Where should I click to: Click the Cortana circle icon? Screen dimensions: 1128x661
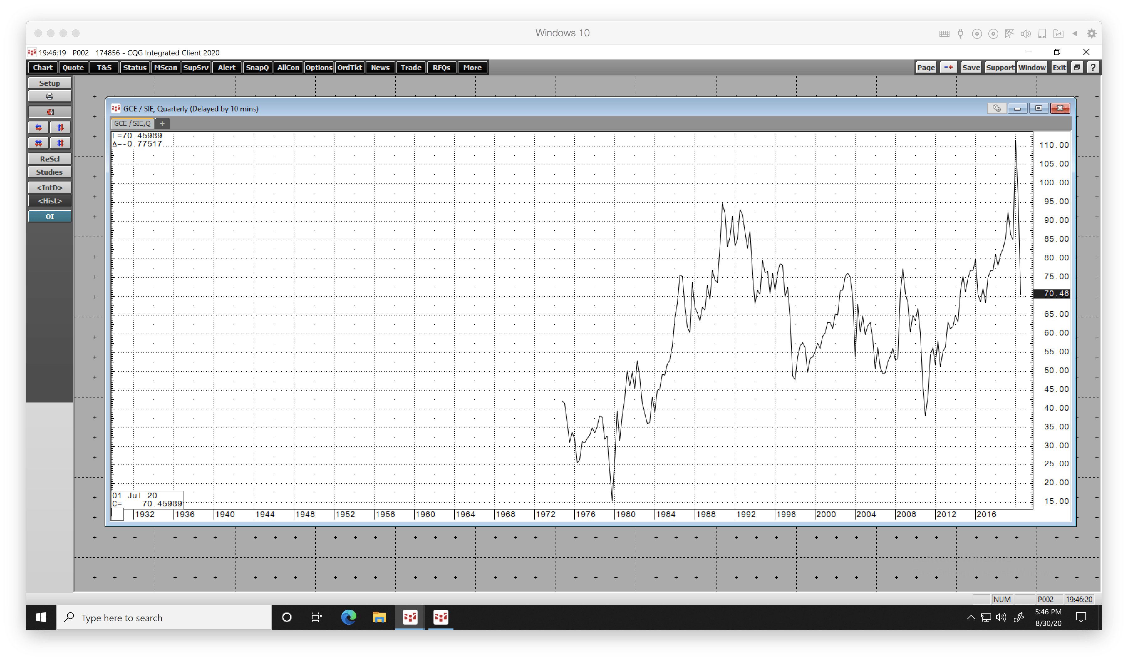[287, 617]
